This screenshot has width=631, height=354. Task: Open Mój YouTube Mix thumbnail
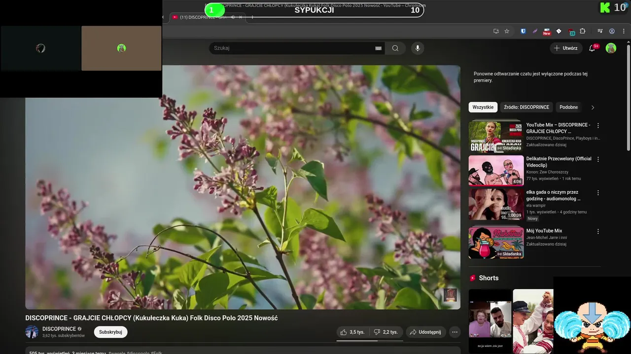click(496, 242)
